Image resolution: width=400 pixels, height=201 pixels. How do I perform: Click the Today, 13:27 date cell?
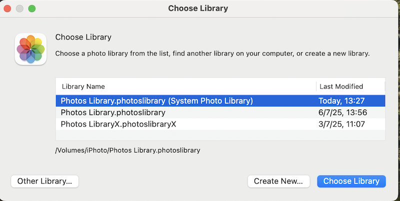click(340, 100)
